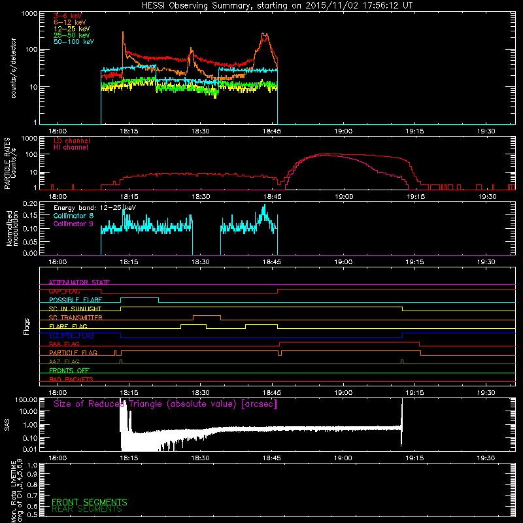Click the AAZ FLAG label
The width and height of the screenshot is (523, 523).
[x=64, y=362]
